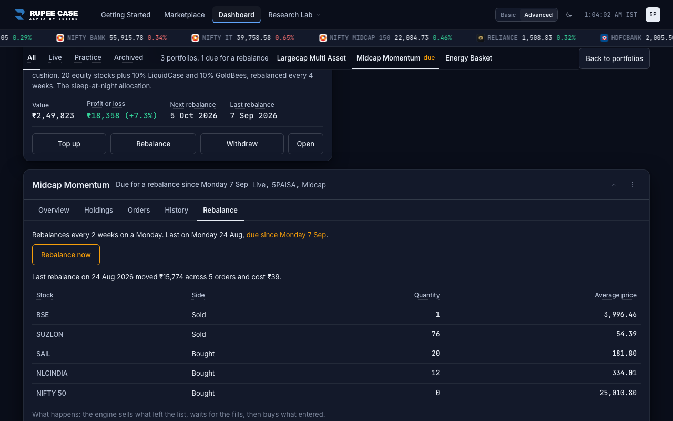This screenshot has height=421, width=673.
Task: Click SUZLON quantity 76
Action: (x=435, y=334)
